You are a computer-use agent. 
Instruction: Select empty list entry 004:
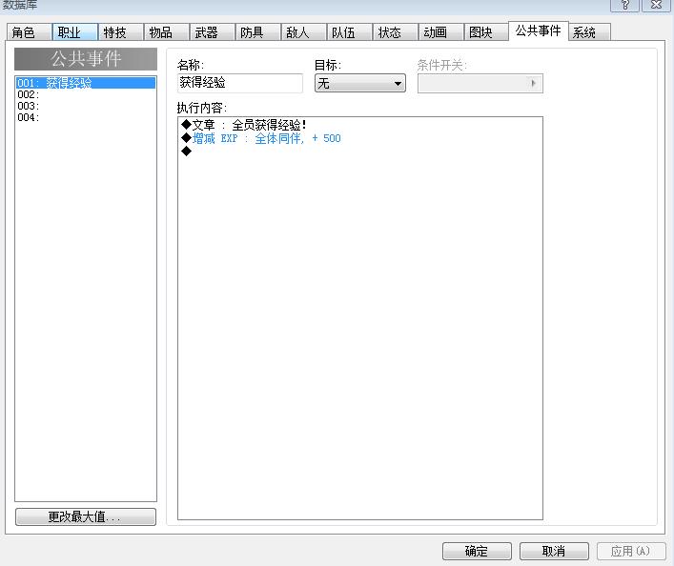point(86,117)
